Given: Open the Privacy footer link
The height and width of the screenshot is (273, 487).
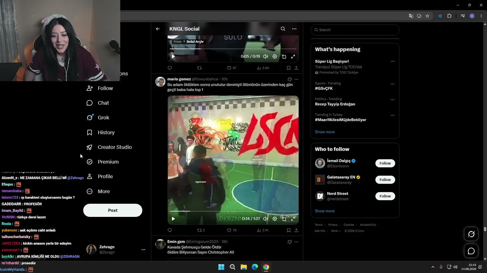Looking at the screenshot, I should tap(333, 225).
